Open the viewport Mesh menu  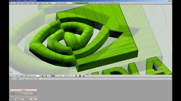[x=26, y=76]
